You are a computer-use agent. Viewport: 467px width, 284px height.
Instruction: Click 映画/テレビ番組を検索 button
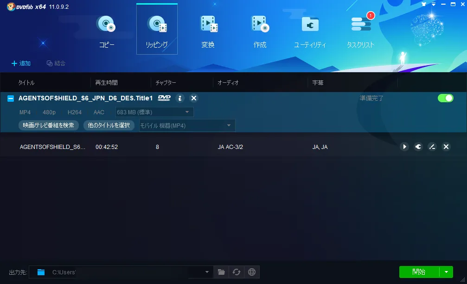[x=49, y=125]
